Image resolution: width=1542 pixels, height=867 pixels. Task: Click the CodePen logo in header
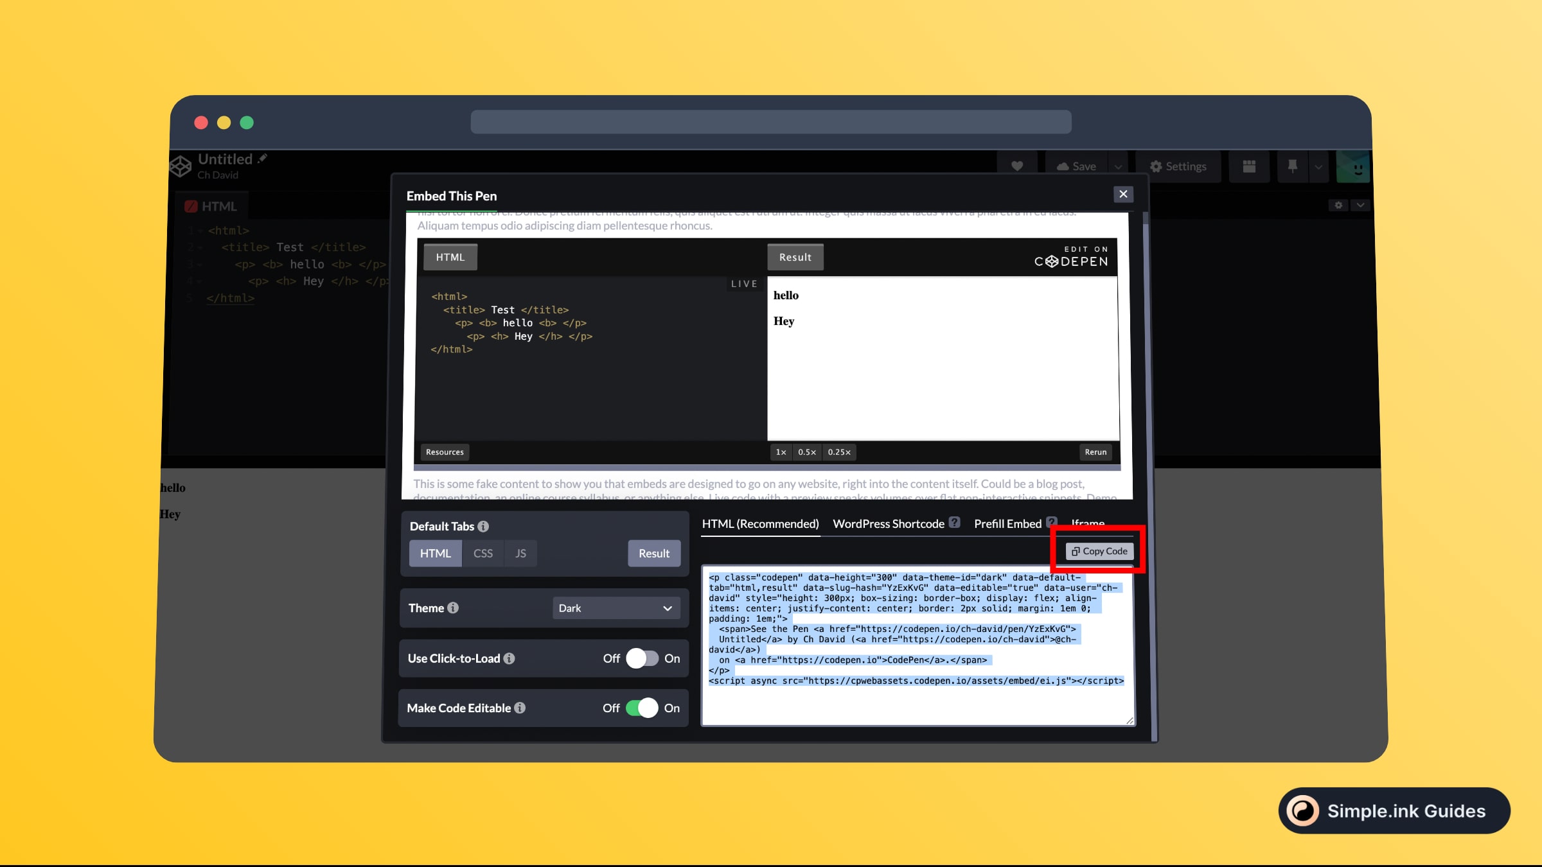coord(181,166)
